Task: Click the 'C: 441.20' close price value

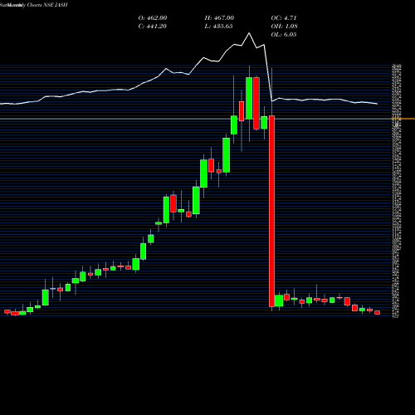Action: click(153, 27)
